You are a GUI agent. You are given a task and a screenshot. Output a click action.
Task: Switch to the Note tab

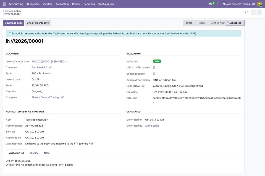[x=47, y=153]
